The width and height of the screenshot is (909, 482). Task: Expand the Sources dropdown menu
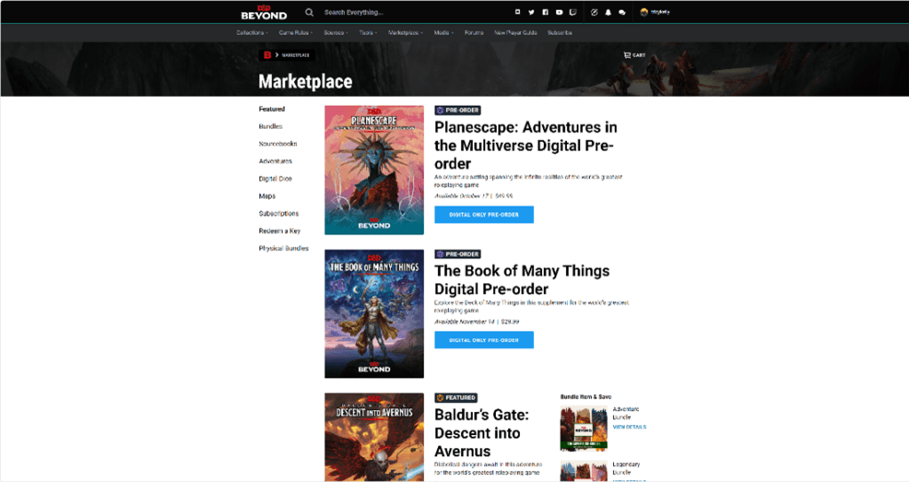pos(335,33)
